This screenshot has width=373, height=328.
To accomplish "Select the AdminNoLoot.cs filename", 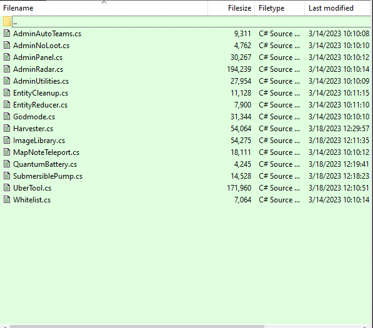I will tap(41, 46).
